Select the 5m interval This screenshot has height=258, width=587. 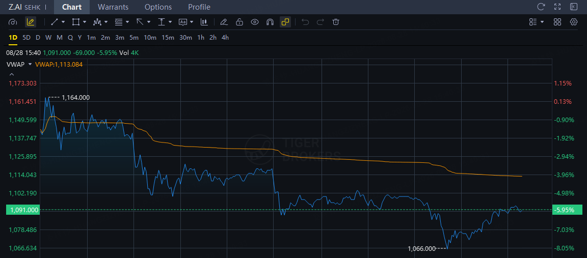pyautogui.click(x=134, y=37)
